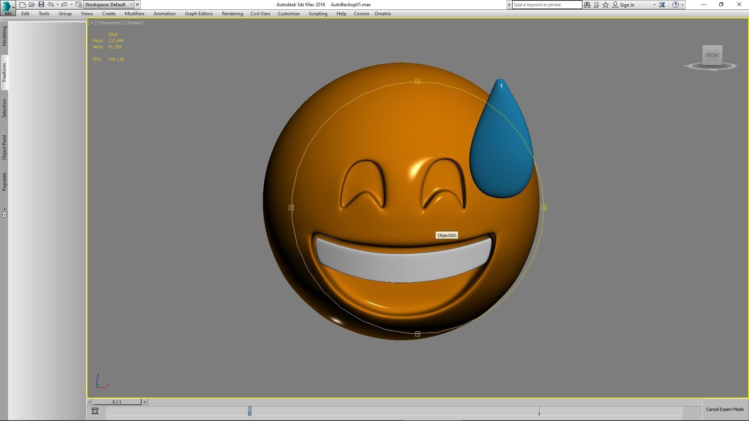
Task: Expand the InfoCenter search arrow
Action: pyautogui.click(x=509, y=5)
